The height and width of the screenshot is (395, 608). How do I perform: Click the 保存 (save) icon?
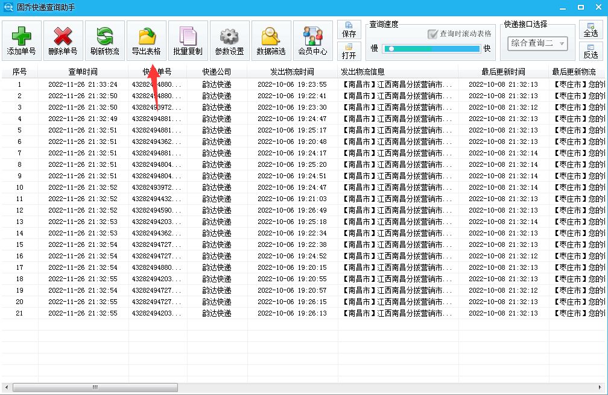point(349,30)
